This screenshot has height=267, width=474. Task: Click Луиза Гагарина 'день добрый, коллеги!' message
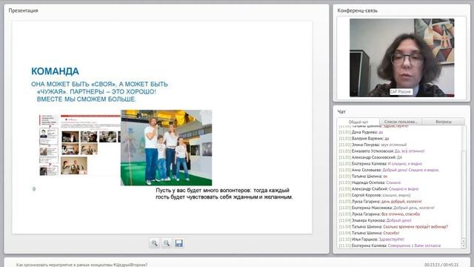pos(380,201)
